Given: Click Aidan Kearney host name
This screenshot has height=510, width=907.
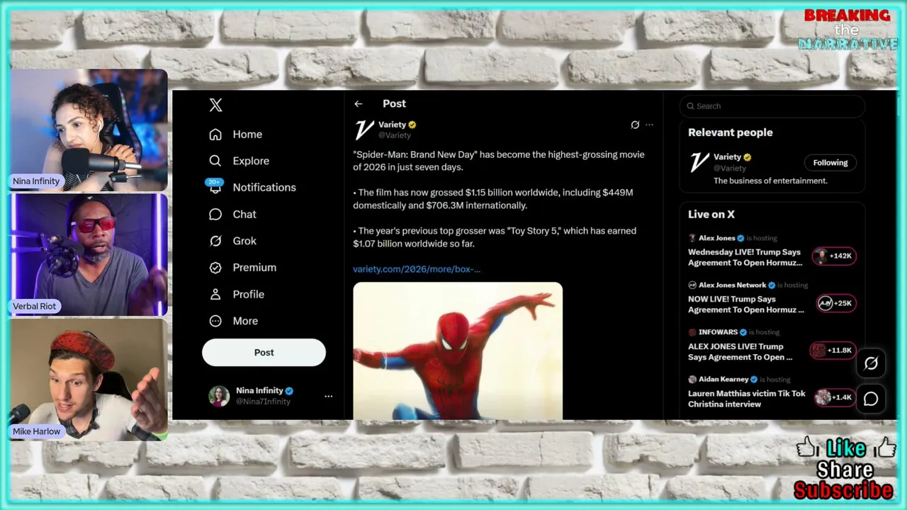Looking at the screenshot, I should tap(723, 379).
